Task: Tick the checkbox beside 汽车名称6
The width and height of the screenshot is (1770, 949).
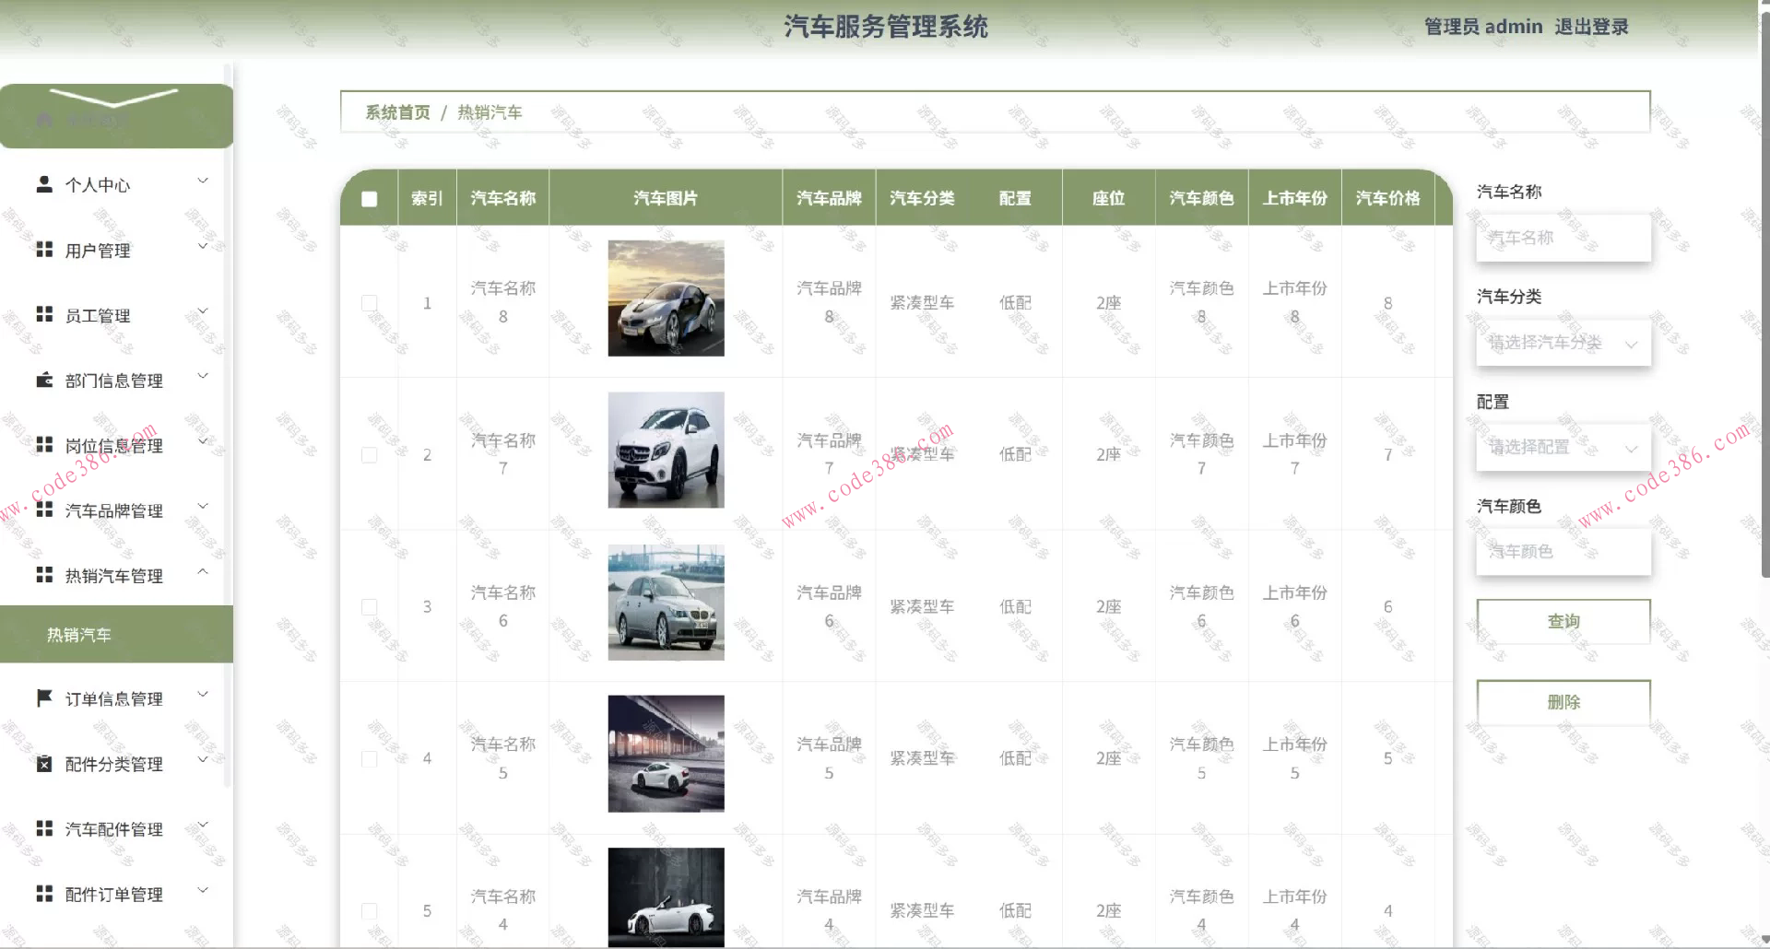Action: click(x=370, y=606)
